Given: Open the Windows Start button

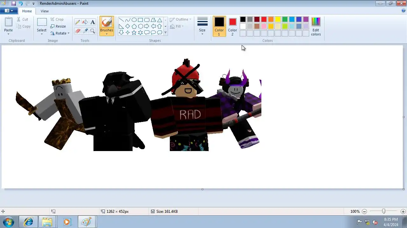Looking at the screenshot, I should point(9,222).
